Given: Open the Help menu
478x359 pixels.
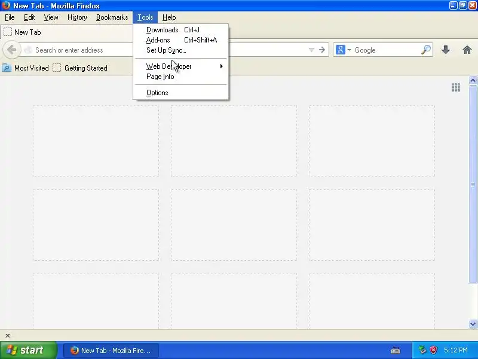Looking at the screenshot, I should point(169,17).
